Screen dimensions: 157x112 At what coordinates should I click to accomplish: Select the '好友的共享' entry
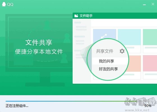108,69
